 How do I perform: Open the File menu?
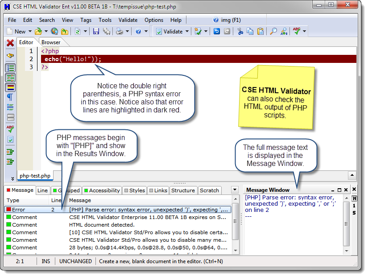pyautogui.click(x=12, y=20)
